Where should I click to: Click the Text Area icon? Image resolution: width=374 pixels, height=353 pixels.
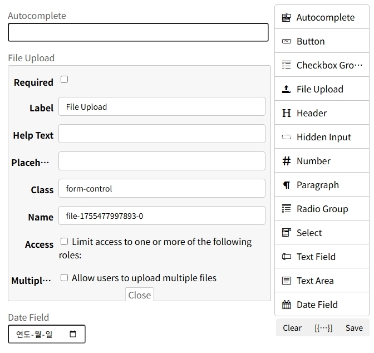[x=286, y=281]
